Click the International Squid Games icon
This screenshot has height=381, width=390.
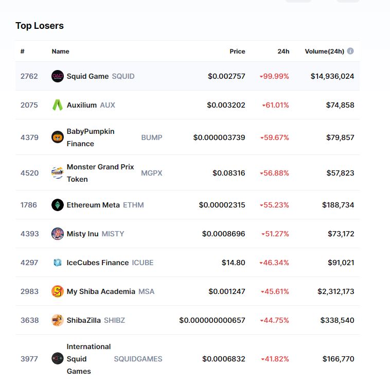click(x=58, y=359)
